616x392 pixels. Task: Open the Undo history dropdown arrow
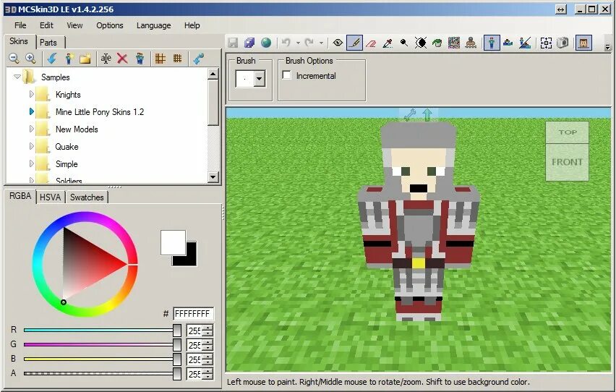pos(298,43)
